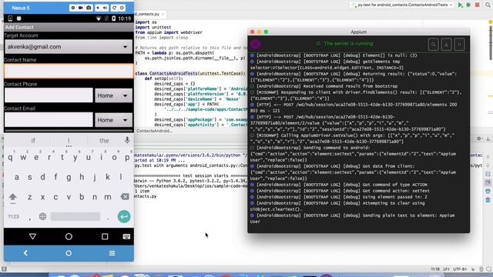Open PyCharm Search Everywhere magnifier icon

[488, 5]
